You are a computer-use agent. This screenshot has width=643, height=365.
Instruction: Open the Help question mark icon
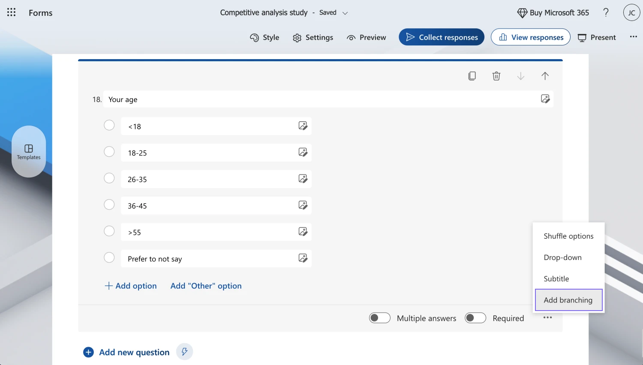(606, 12)
